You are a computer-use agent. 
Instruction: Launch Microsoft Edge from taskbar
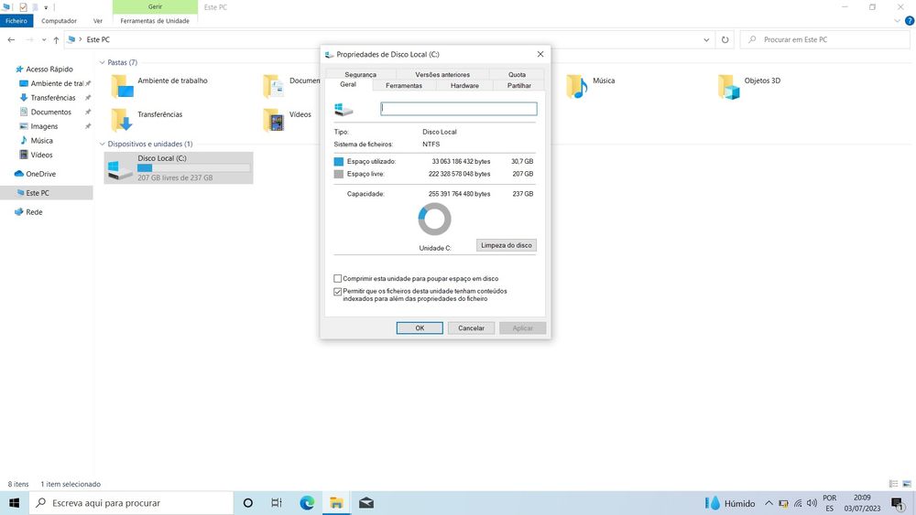point(307,503)
